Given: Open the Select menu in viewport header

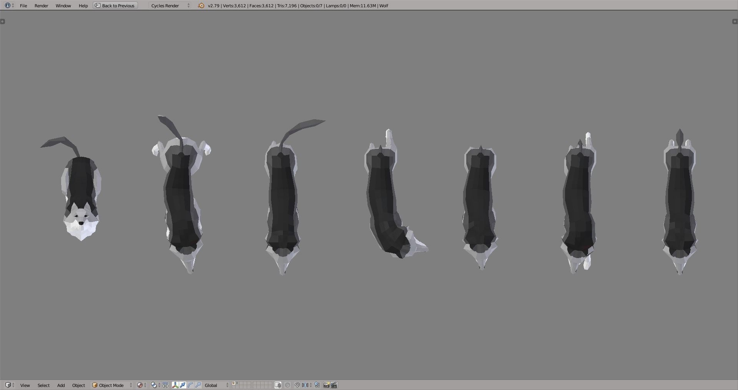Looking at the screenshot, I should tap(43, 385).
